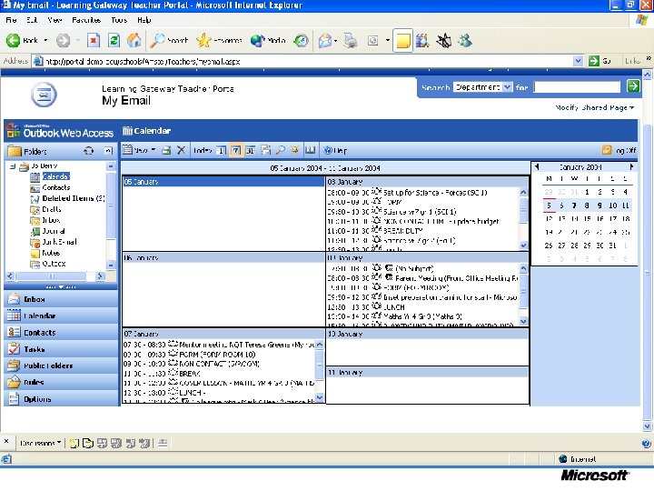Click the Log Off icon

coord(607,150)
